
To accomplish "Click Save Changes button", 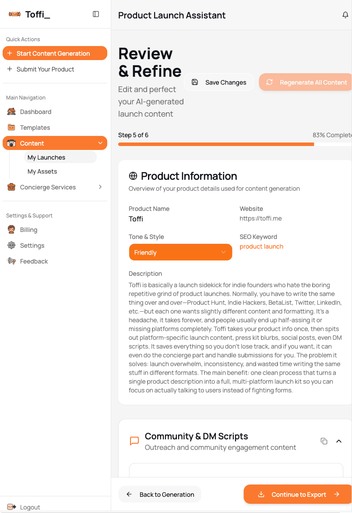I will pos(218,82).
